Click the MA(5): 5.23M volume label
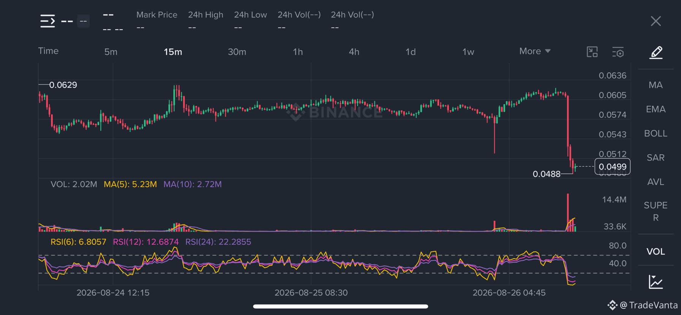 (130, 184)
